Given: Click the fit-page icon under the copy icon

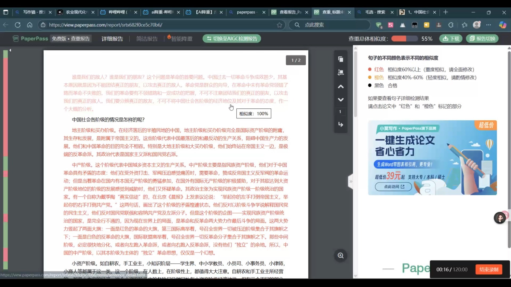Looking at the screenshot, I should coord(341,72).
